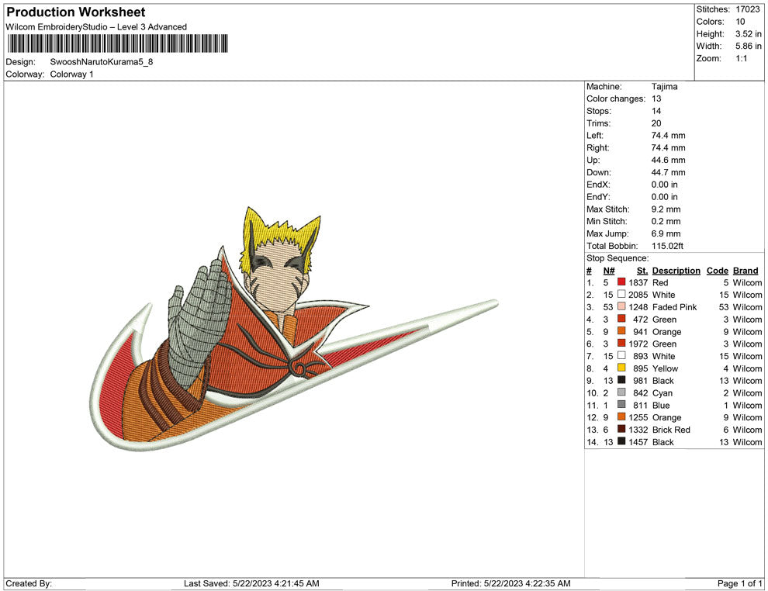Viewport: 768px width, 591px height.
Task: Click the Max Jump value 6.9 mm
Action: 666,233
